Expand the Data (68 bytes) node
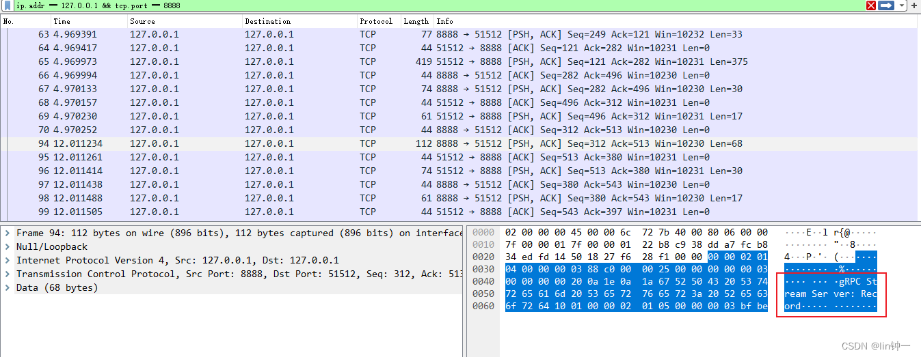 (x=7, y=288)
